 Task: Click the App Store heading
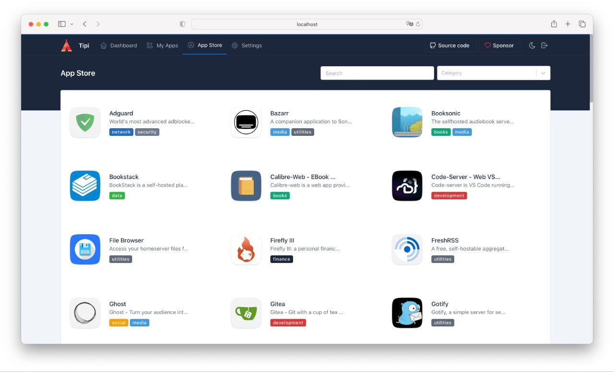tap(78, 73)
